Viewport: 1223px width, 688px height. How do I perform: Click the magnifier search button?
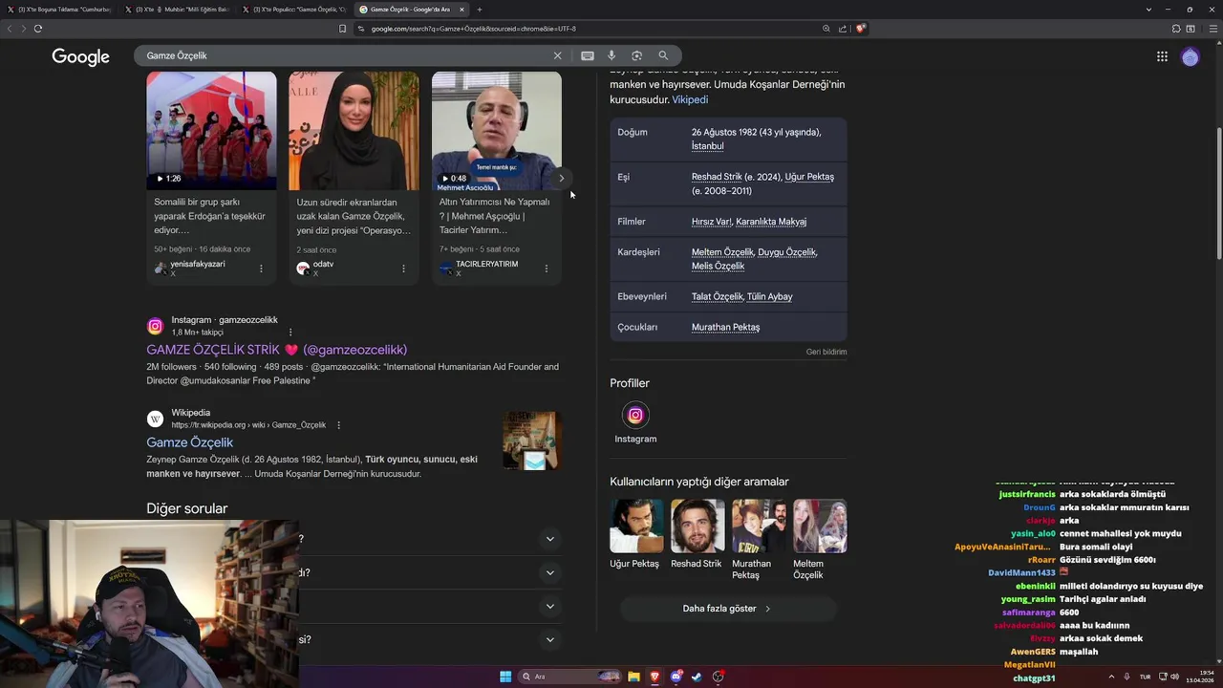pos(663,55)
